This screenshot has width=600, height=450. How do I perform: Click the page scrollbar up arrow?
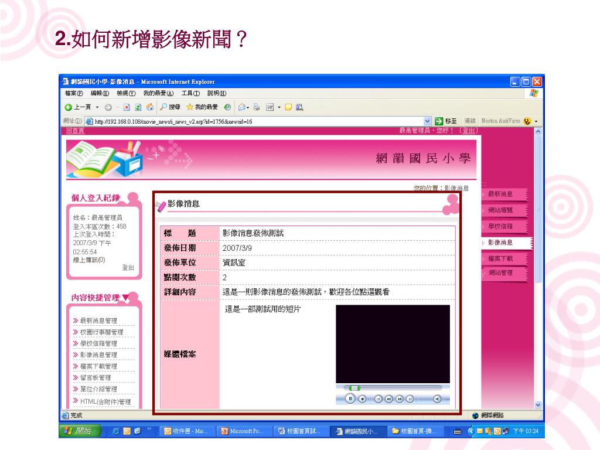tap(538, 131)
